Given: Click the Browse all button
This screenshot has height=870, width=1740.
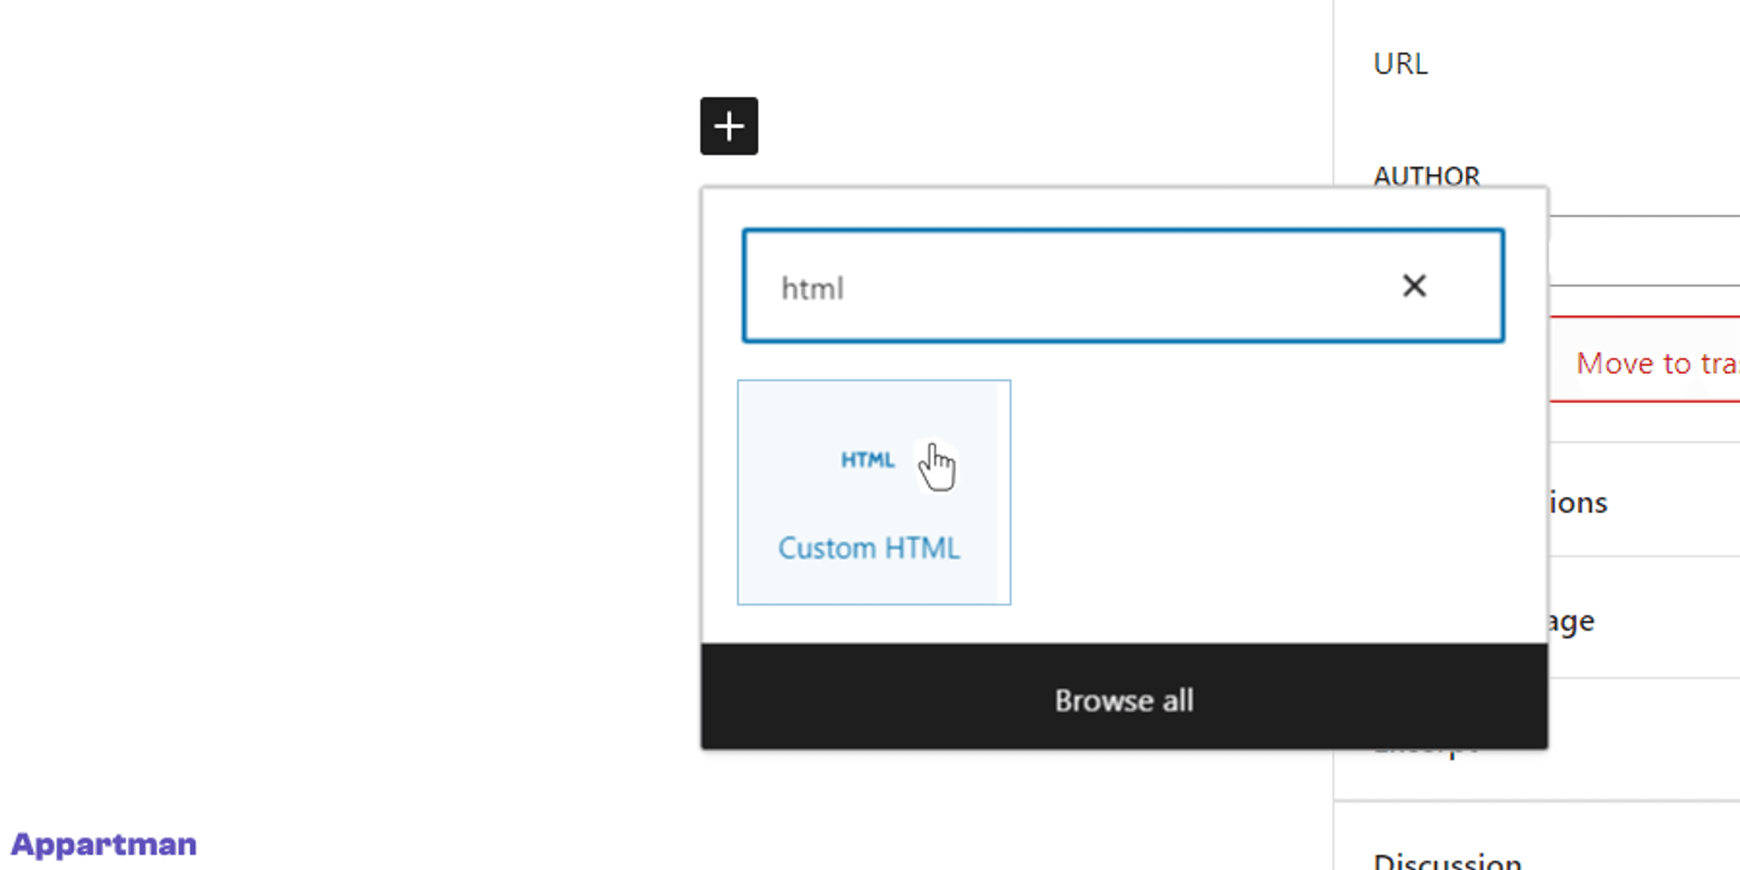Looking at the screenshot, I should (x=1124, y=697).
